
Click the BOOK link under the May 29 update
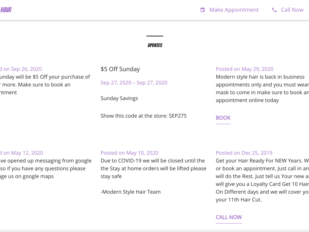point(223,118)
